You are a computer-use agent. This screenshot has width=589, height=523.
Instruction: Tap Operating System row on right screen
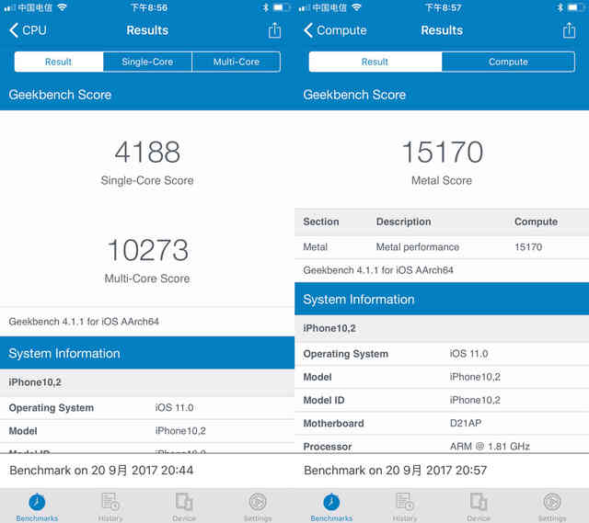coord(442,354)
